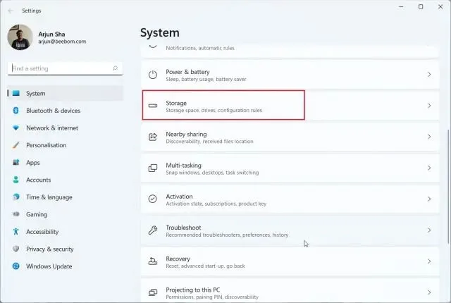Viewport: 451px width, 303px height.
Task: Go to Gaming settings
Action: click(66, 214)
